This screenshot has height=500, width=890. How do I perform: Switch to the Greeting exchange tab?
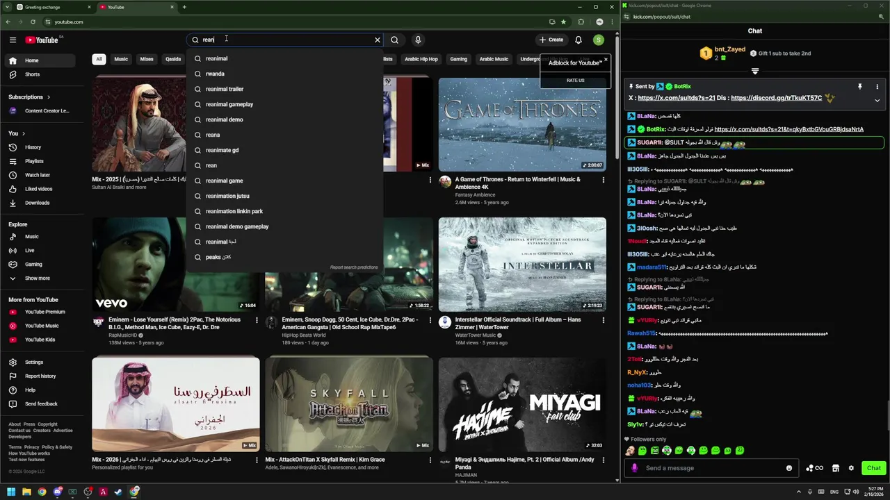pos(54,7)
